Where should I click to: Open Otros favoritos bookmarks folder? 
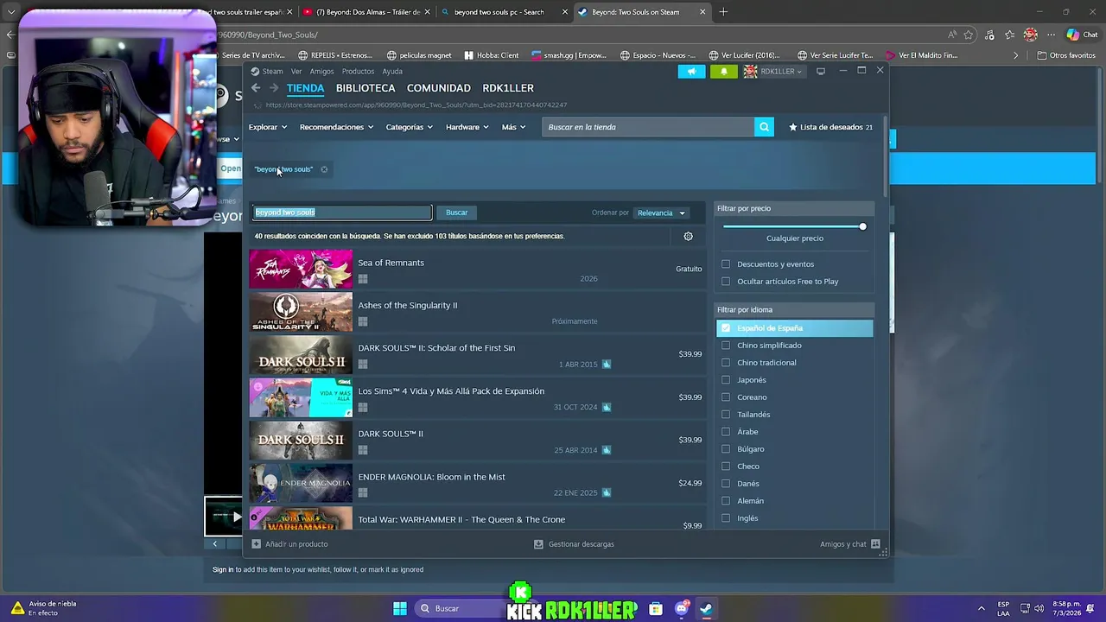coord(1066,55)
